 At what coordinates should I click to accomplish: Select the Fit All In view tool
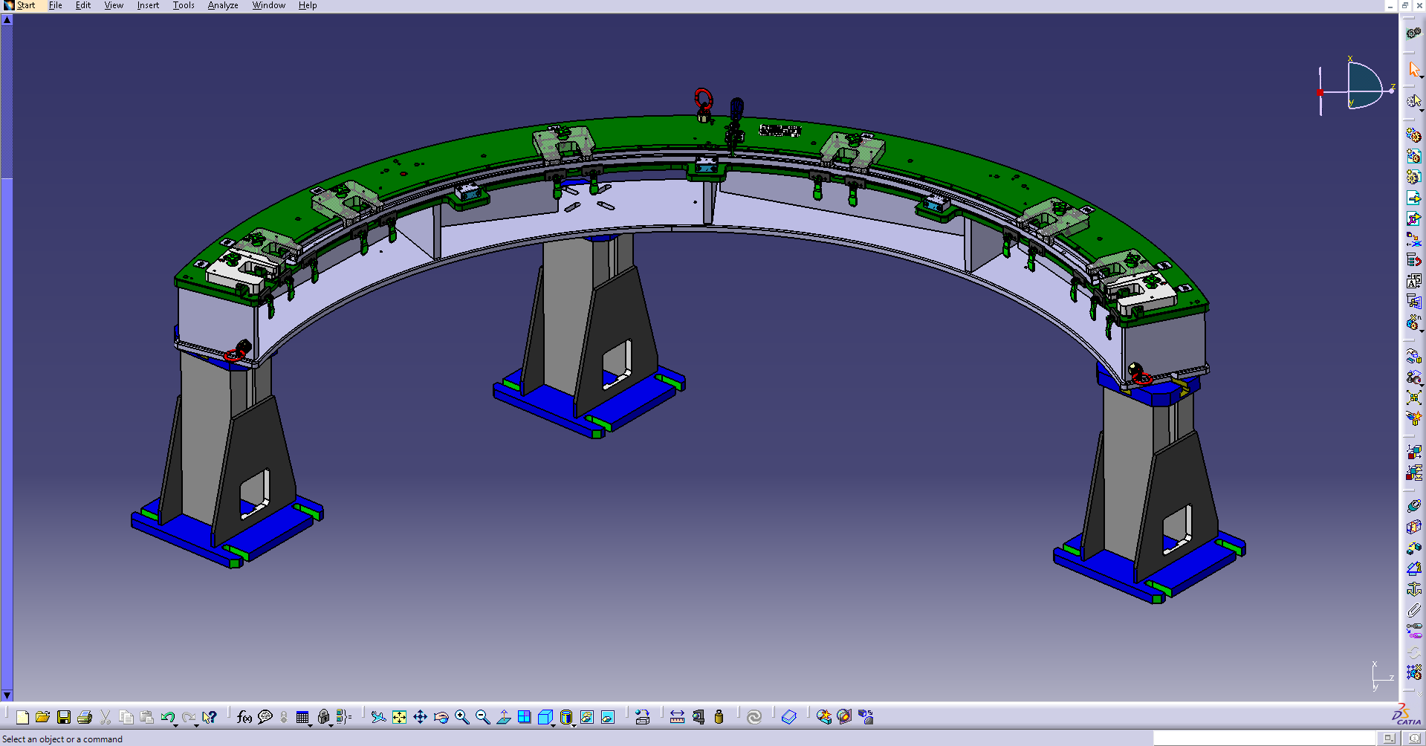399,717
